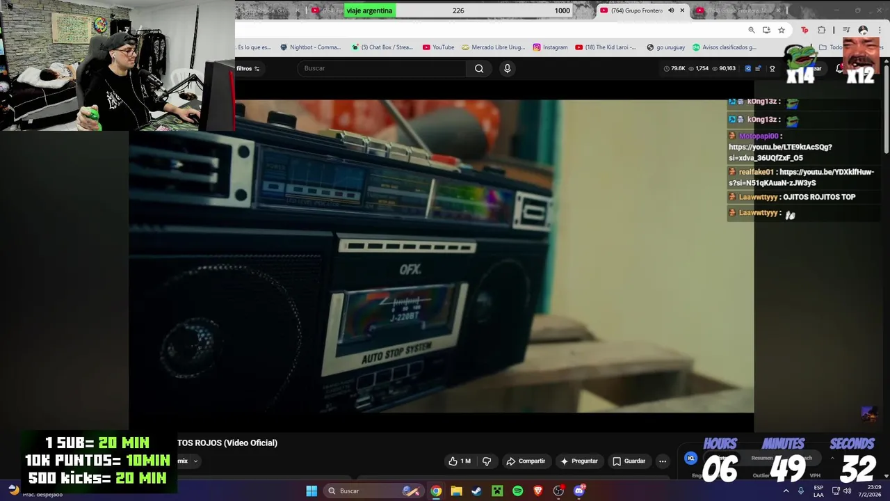
Task: Open more actions three-dot menu under video
Action: (x=663, y=461)
